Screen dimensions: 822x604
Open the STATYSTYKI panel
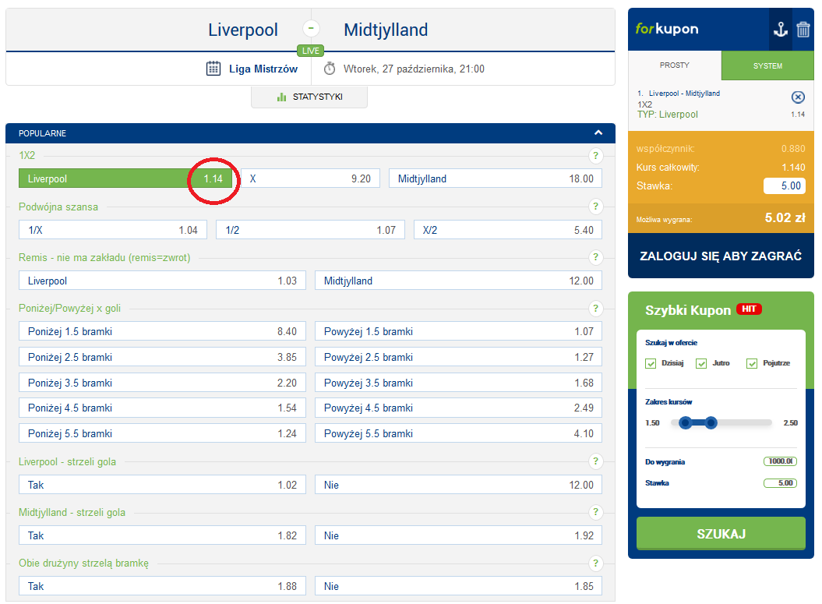[309, 97]
